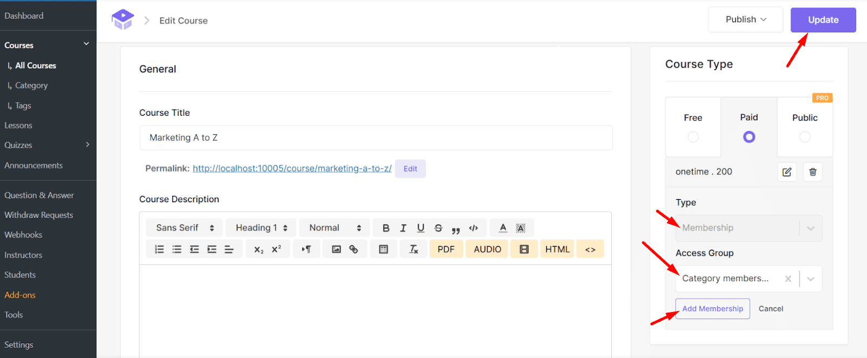Image resolution: width=867 pixels, height=358 pixels.
Task: Open the Publish dropdown
Action: tap(746, 19)
